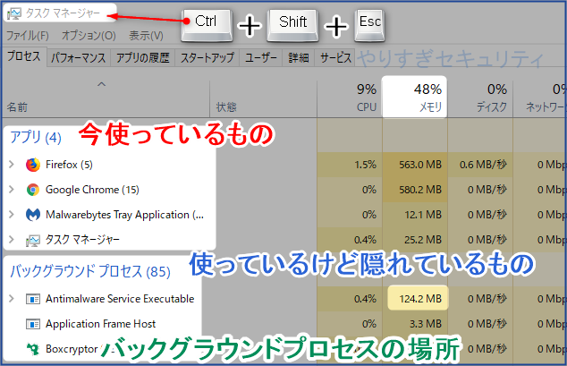The height and width of the screenshot is (366, 567).
Task: Click Antimalware Service Executable CPU 0.4%
Action: (x=365, y=299)
